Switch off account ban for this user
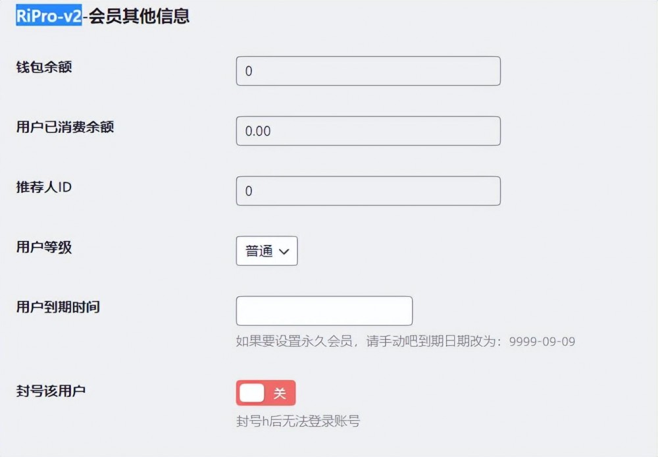 click(x=266, y=393)
